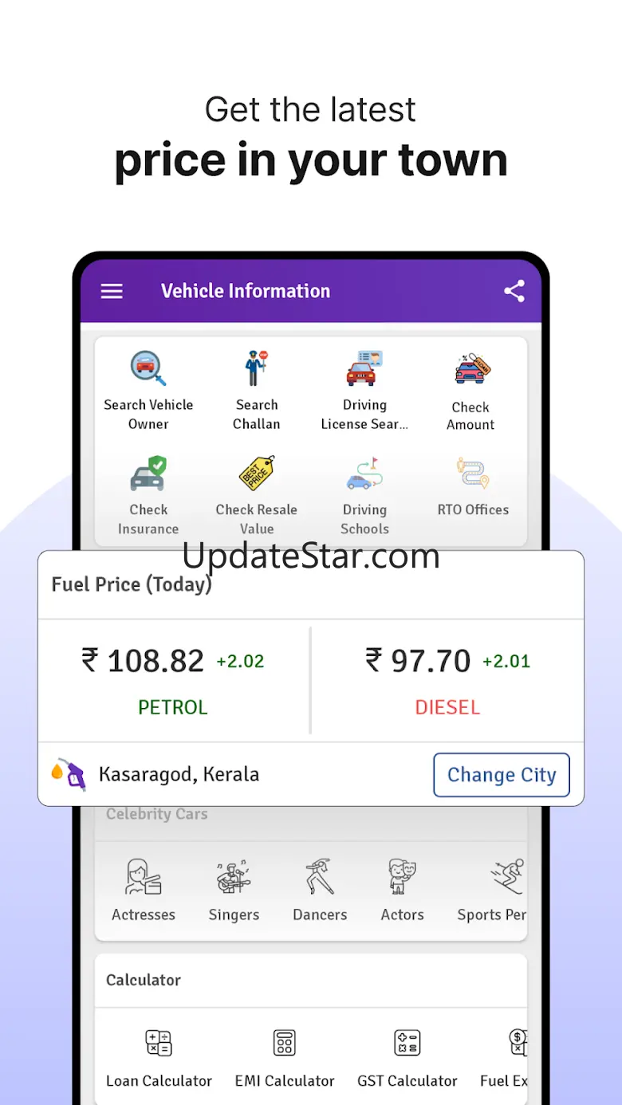Open Search Vehicle Owner icon
This screenshot has width=622, height=1105.
[x=148, y=368]
